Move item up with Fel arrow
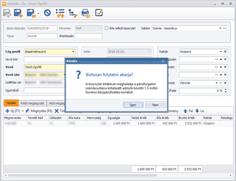 click(x=188, y=111)
